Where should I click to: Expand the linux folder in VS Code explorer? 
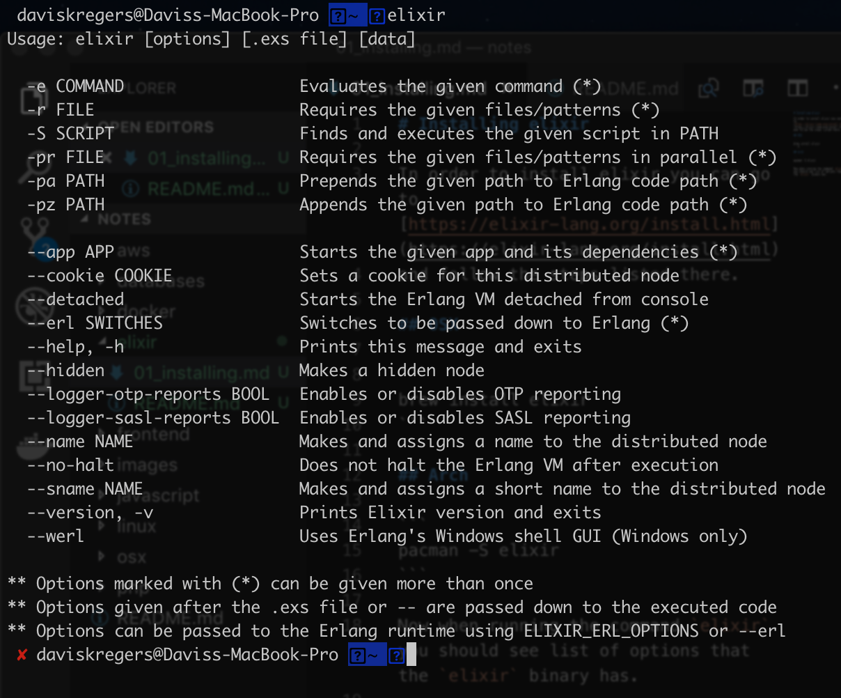tap(103, 527)
